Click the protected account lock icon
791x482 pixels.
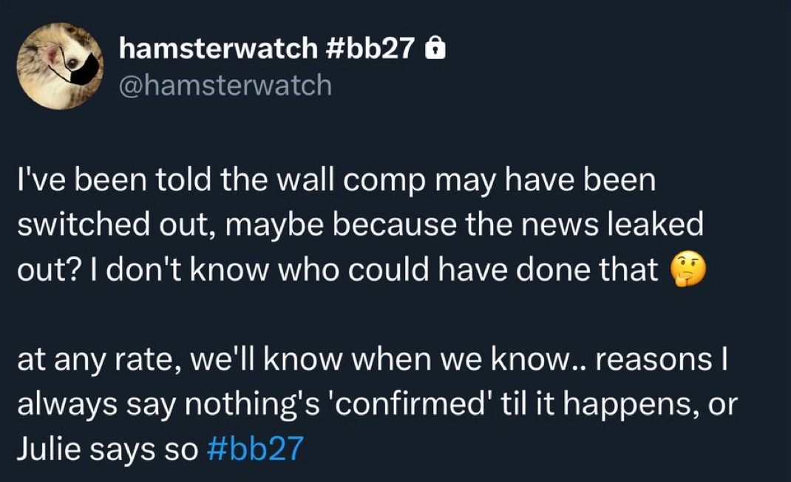[x=435, y=49]
